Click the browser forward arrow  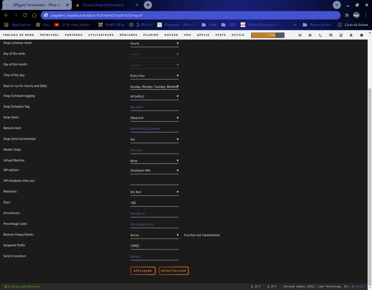16,15
